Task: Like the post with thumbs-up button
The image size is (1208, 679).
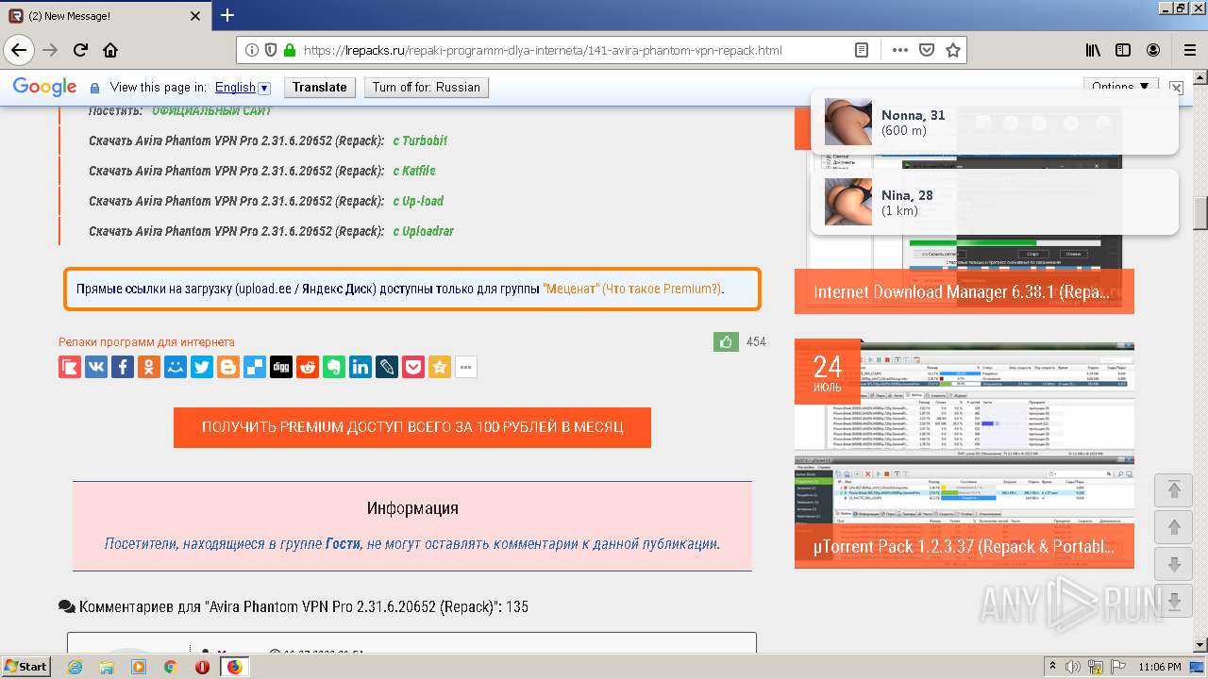Action: click(x=726, y=341)
